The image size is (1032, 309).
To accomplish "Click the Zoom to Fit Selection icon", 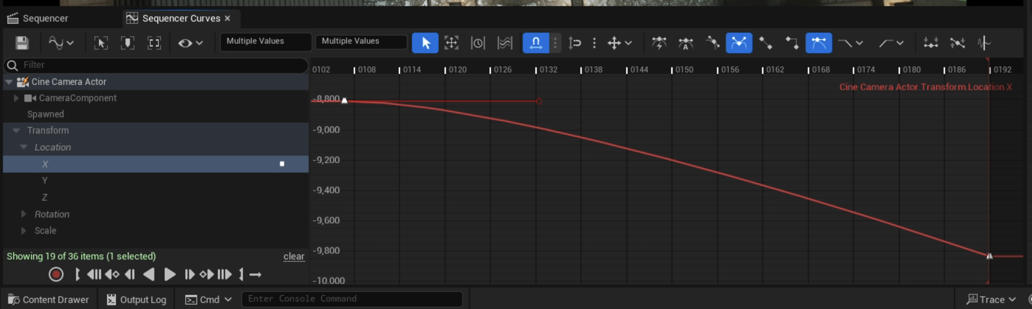I will pos(101,43).
